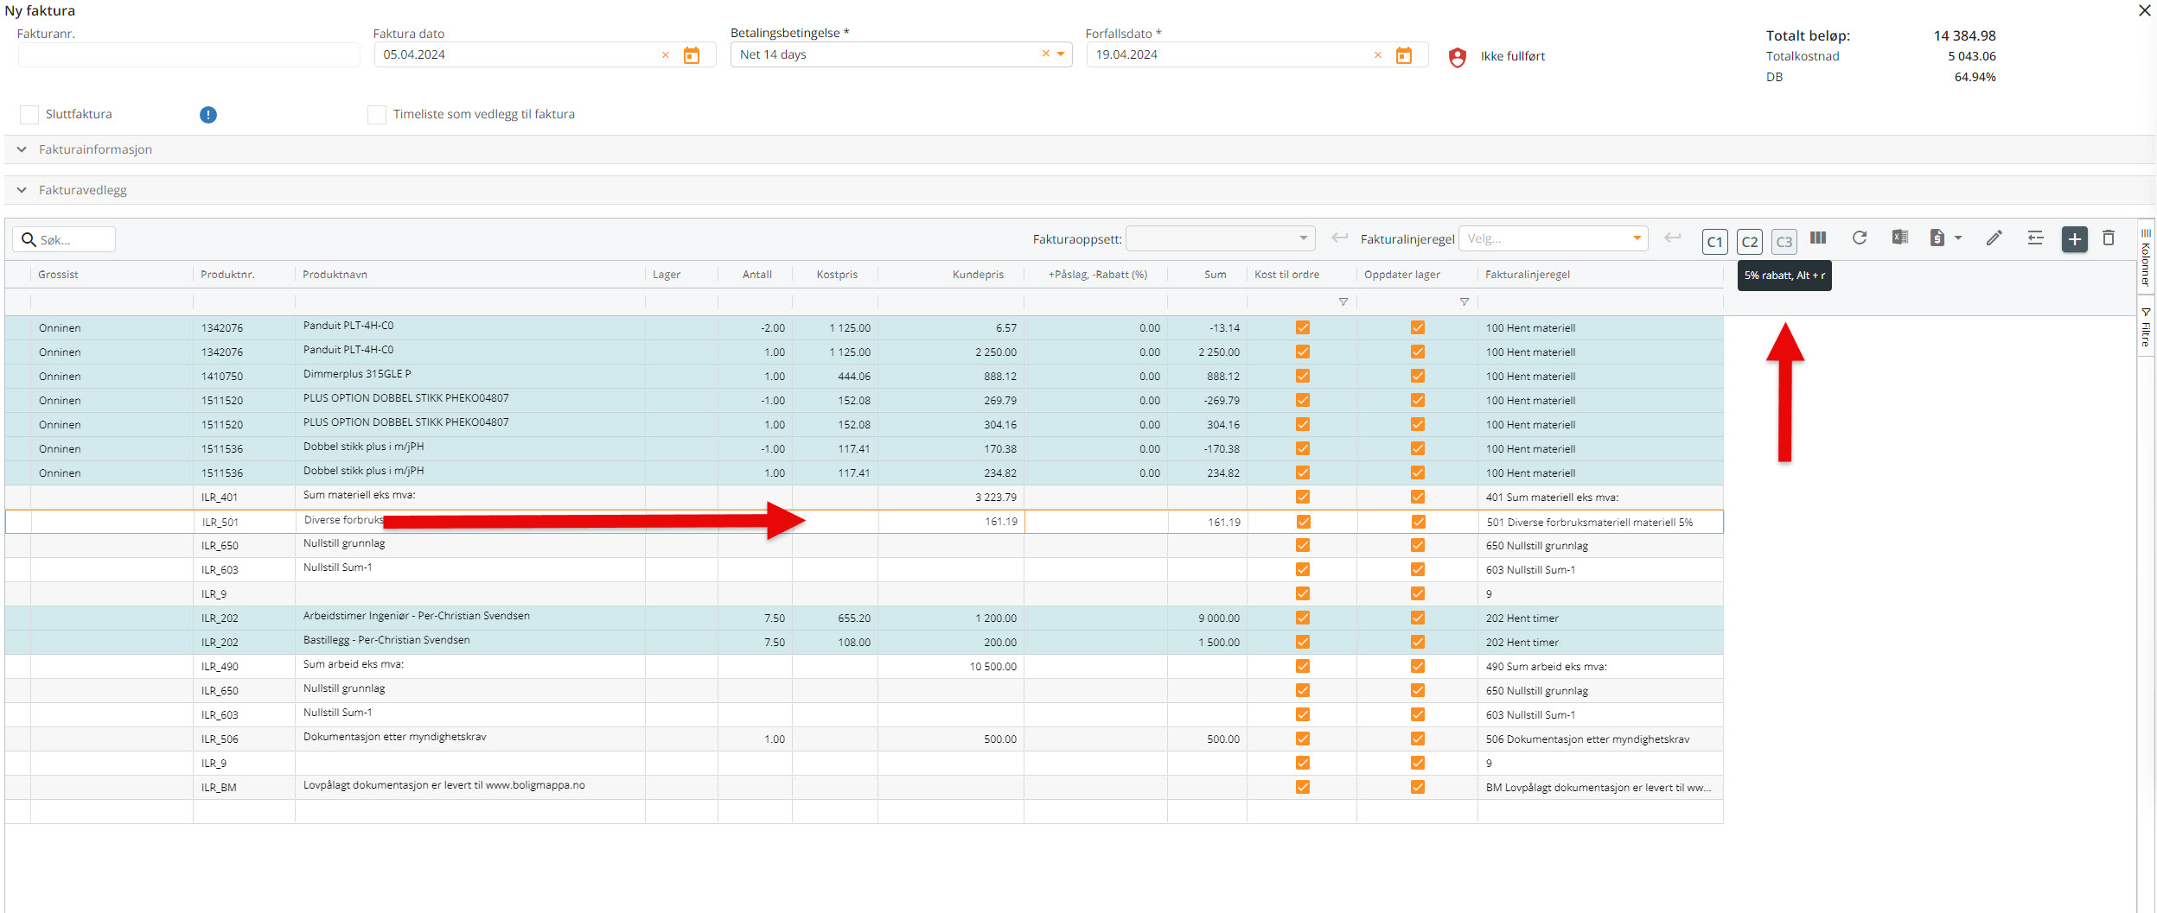Open the invoice document dropdown arrow
This screenshot has height=913, width=2157.
(1957, 238)
